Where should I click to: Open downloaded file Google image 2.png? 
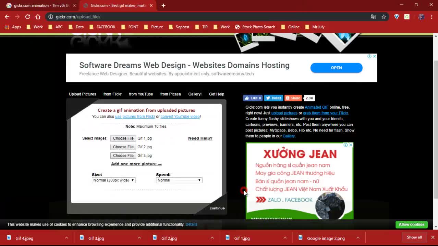coord(326,238)
